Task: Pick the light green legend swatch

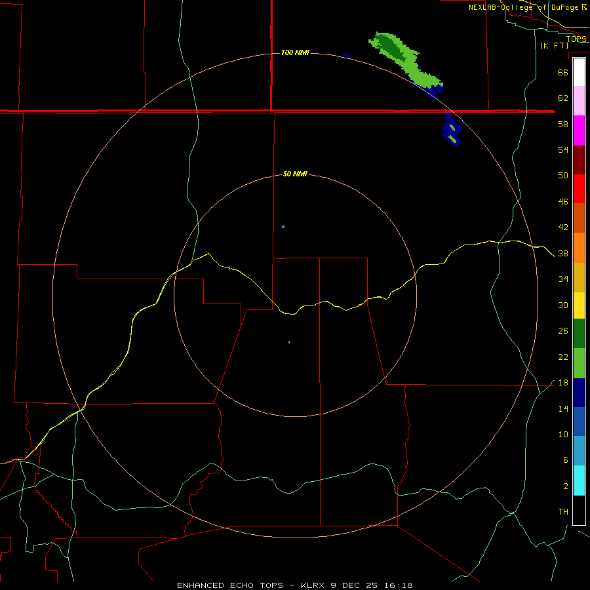Action: [x=579, y=363]
